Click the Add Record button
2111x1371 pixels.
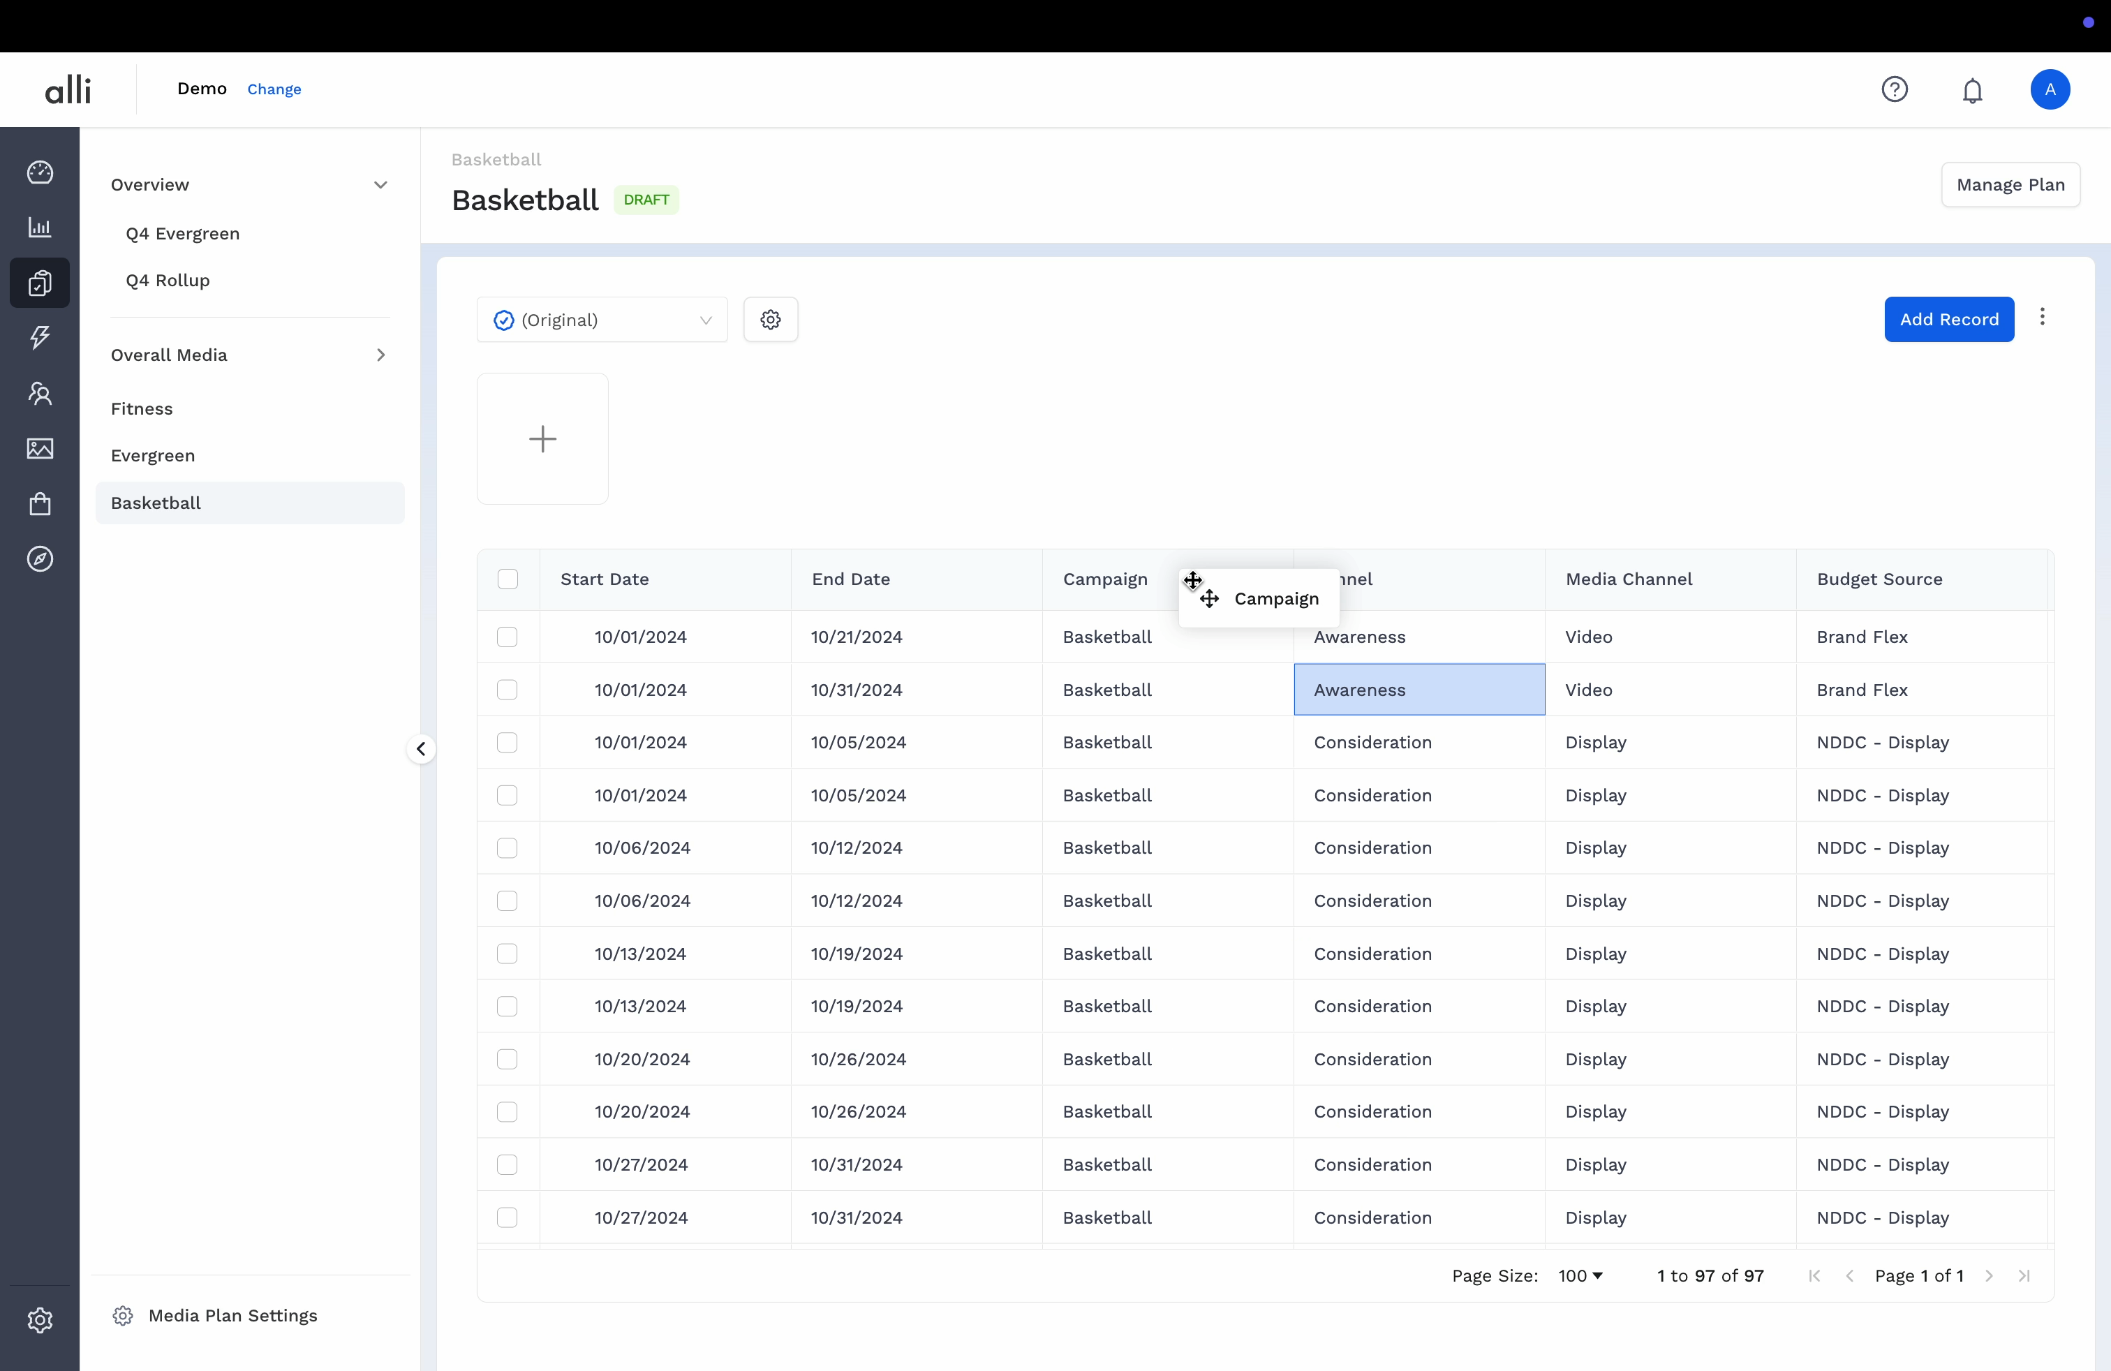(1948, 319)
